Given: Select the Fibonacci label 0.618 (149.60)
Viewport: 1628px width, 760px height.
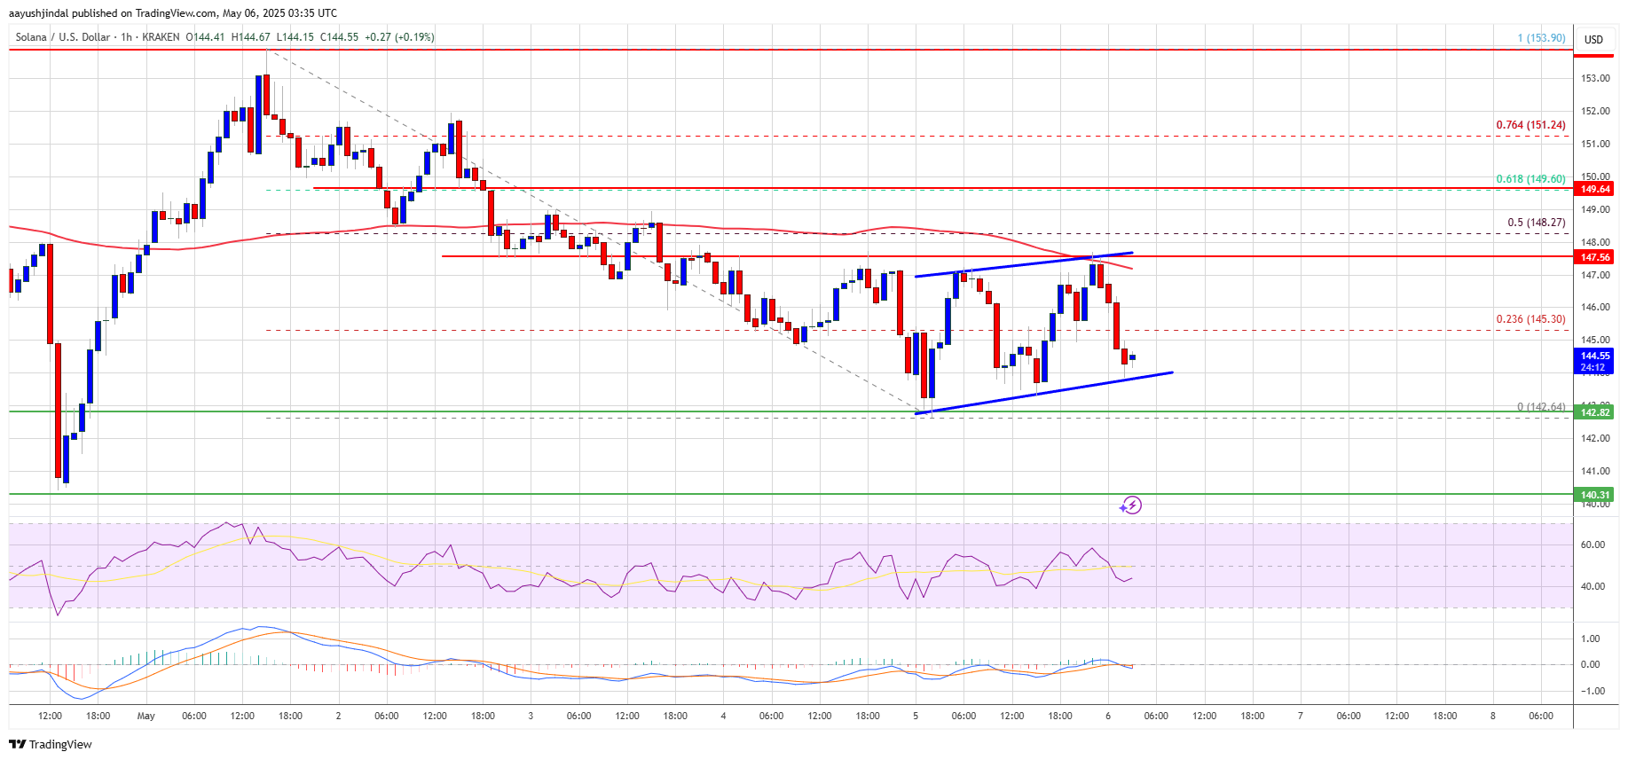Looking at the screenshot, I should click(1530, 179).
